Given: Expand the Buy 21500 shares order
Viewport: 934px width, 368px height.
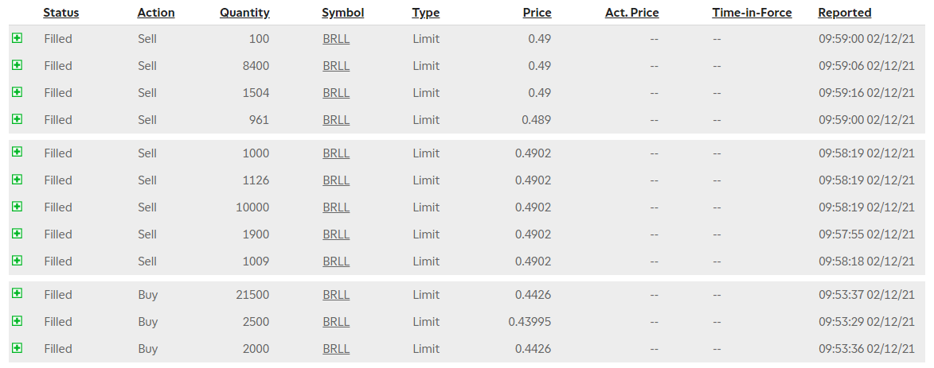Looking at the screenshot, I should (x=17, y=294).
